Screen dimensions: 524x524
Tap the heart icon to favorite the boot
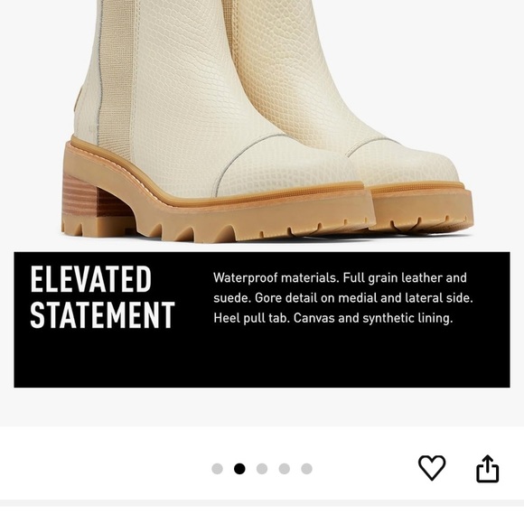(x=432, y=467)
